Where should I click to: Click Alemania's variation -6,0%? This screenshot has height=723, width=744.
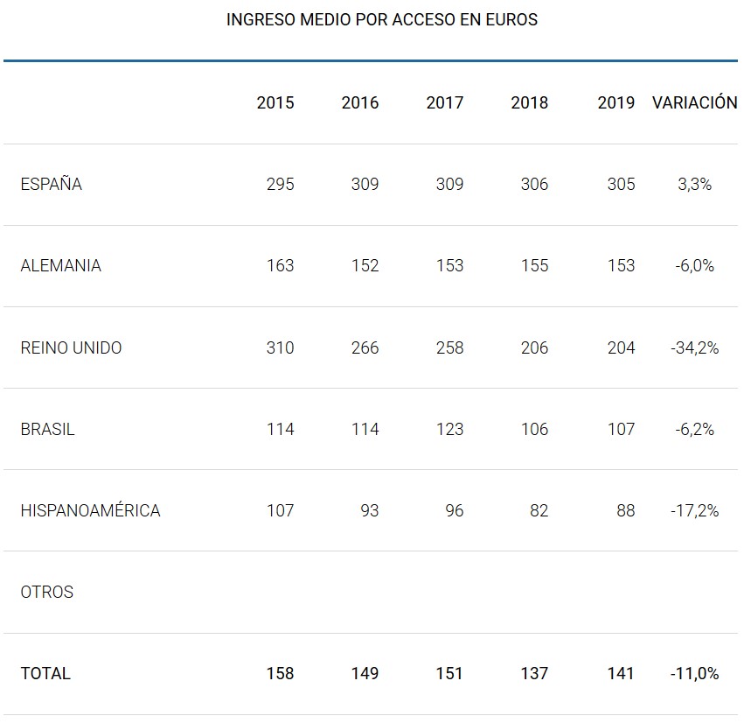click(695, 265)
